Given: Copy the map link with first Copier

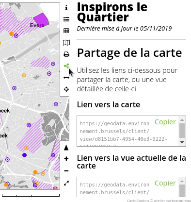Looking at the screenshot, I should tap(165, 122).
